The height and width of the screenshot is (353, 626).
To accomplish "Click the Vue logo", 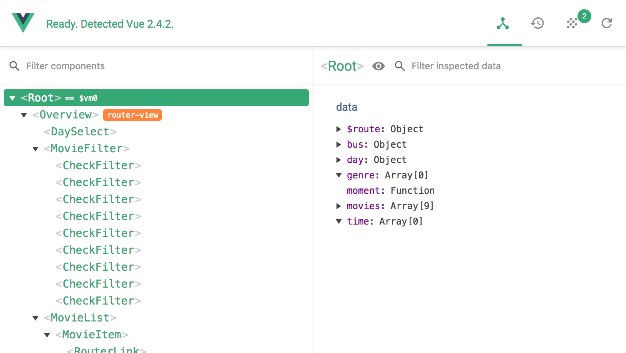I will (x=23, y=22).
